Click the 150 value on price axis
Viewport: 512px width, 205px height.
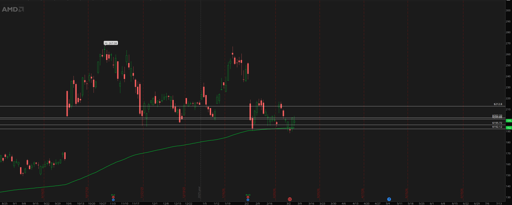pyautogui.click(x=508, y=176)
